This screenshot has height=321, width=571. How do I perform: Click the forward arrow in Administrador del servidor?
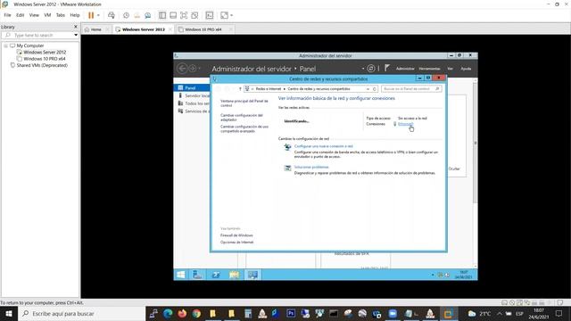(x=193, y=69)
